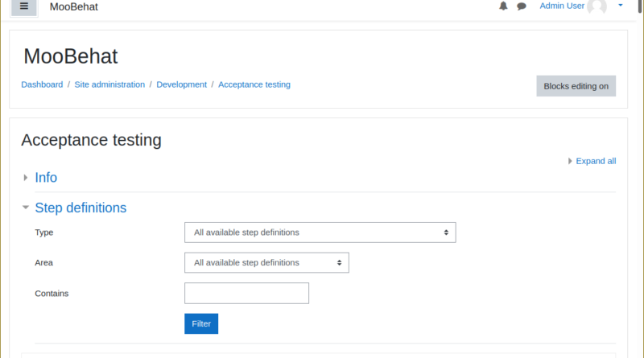
Task: Open the notifications bell icon
Action: (503, 6)
